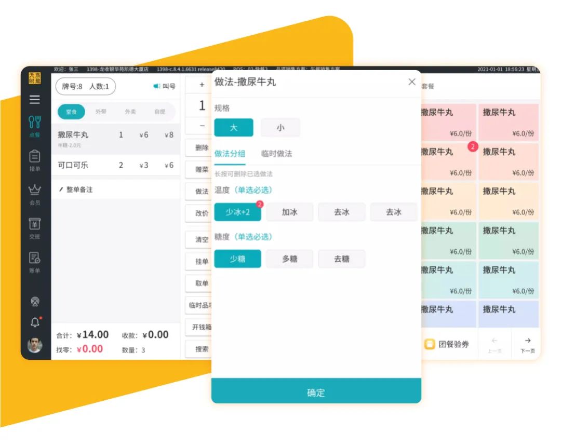Increase quantity with the plus button

click(202, 85)
